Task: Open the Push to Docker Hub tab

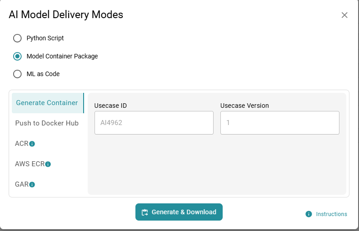Action: [x=47, y=123]
